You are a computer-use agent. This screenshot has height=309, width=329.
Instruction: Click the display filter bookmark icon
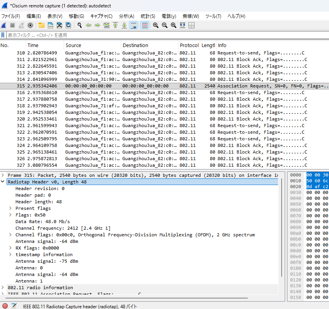(3, 35)
